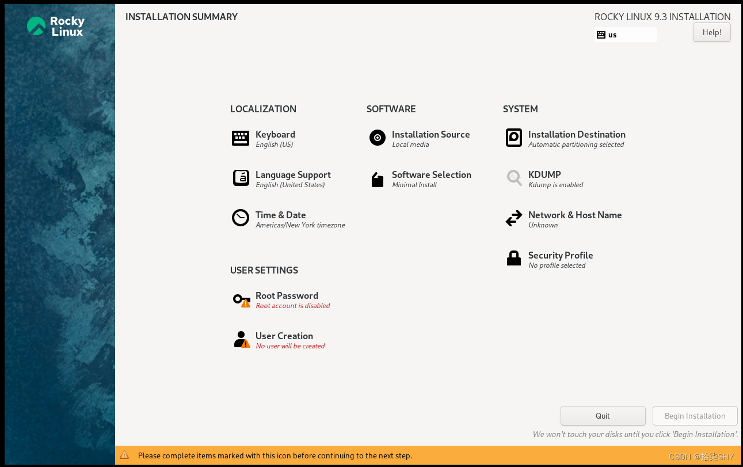743x467 pixels.
Task: Click the warning icon in the bottom bar
Action: pyautogui.click(x=124, y=455)
